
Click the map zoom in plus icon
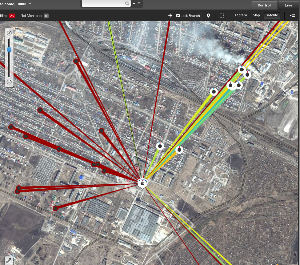[x=9, y=33]
